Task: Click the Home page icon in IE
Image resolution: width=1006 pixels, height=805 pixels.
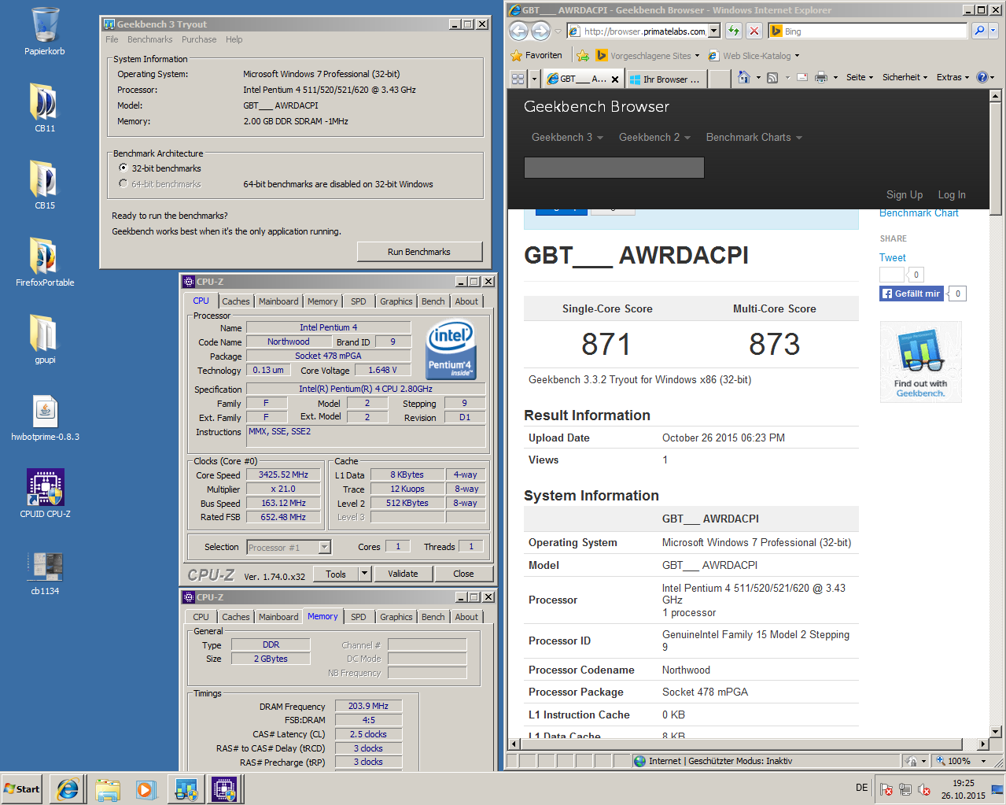Action: (744, 77)
